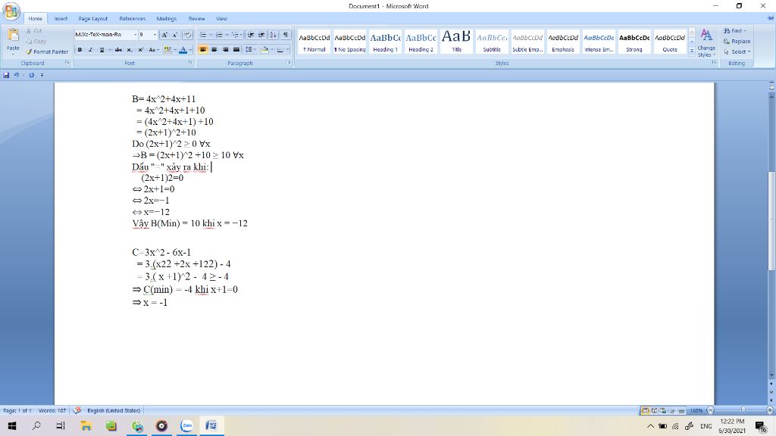Expand the Styles gallery More arrow
Image resolution: width=776 pixels, height=436 pixels.
click(692, 51)
